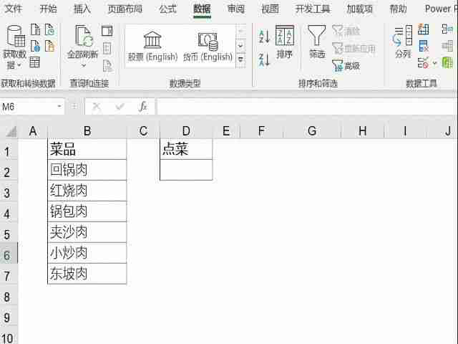Viewport: 458px width, 344px height.
Task: Switch to the 公式 tab
Action: click(x=167, y=9)
